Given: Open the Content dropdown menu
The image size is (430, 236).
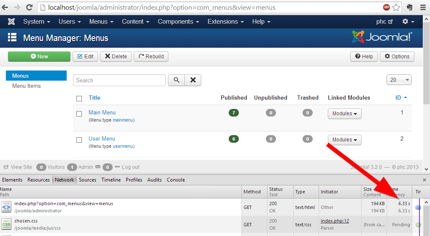Looking at the screenshot, I should 135,22.
